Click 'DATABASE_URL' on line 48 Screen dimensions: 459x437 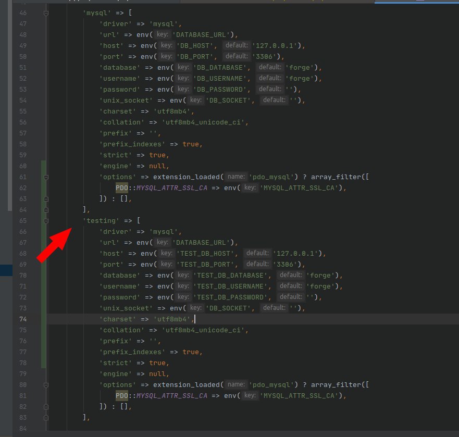pos(201,34)
